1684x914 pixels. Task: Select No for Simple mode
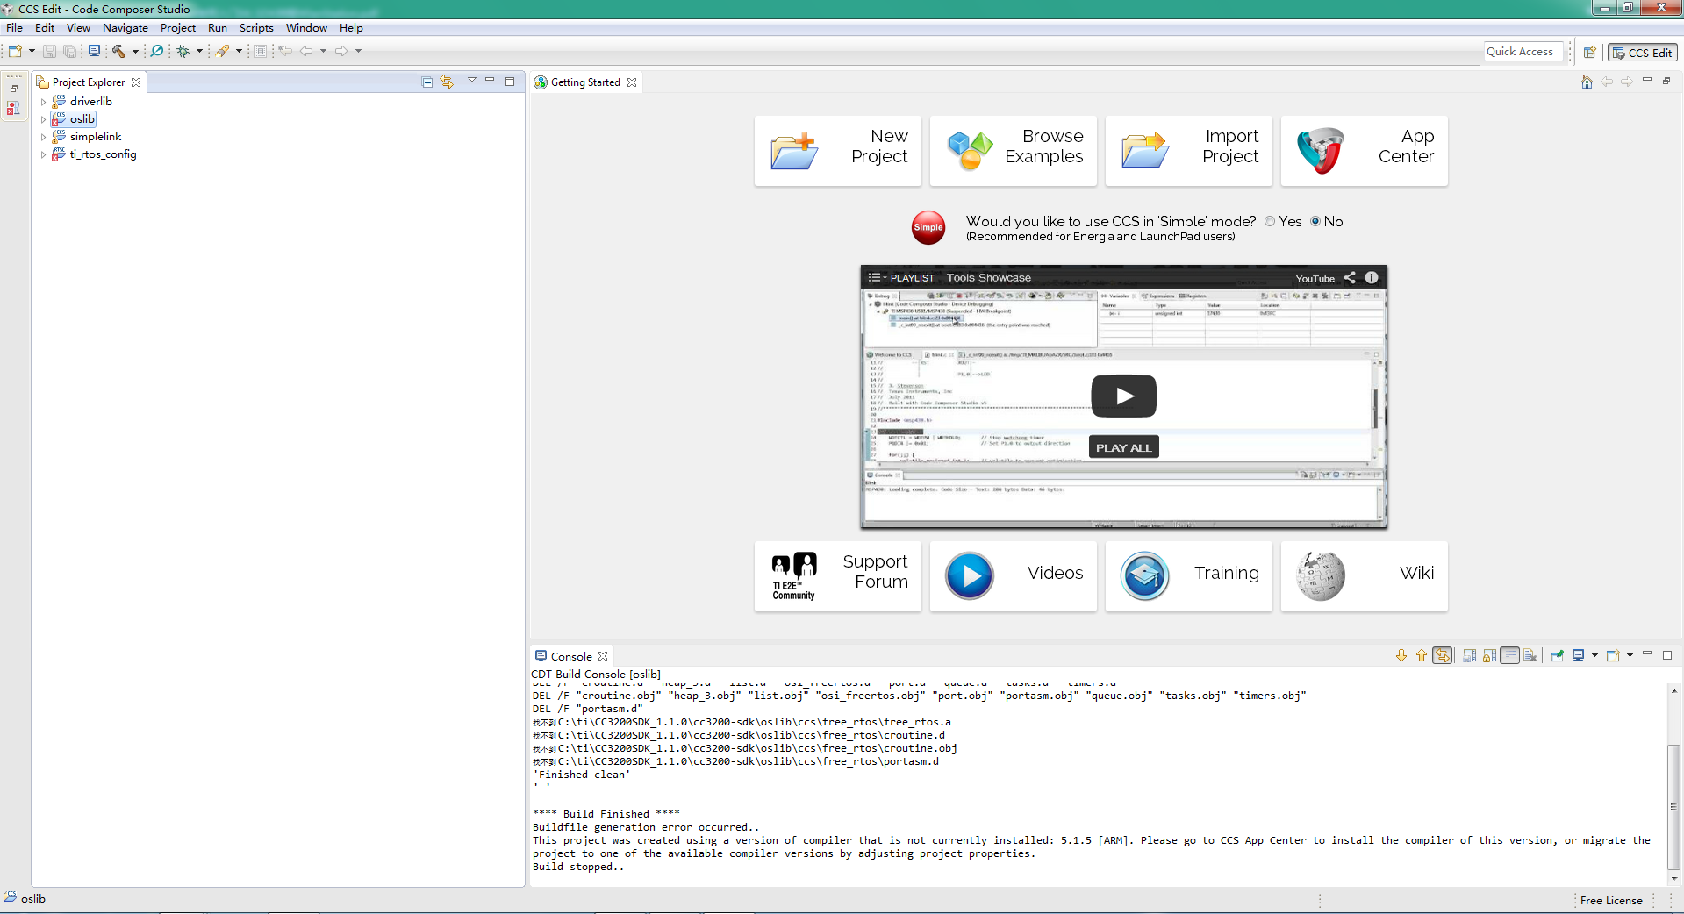[1315, 221]
